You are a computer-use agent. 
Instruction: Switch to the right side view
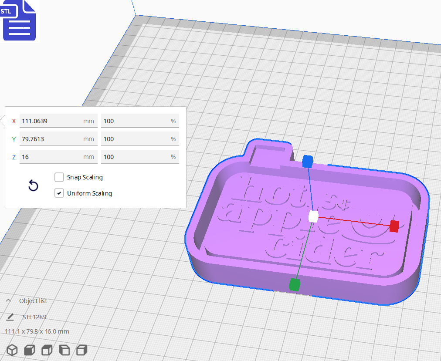82,350
